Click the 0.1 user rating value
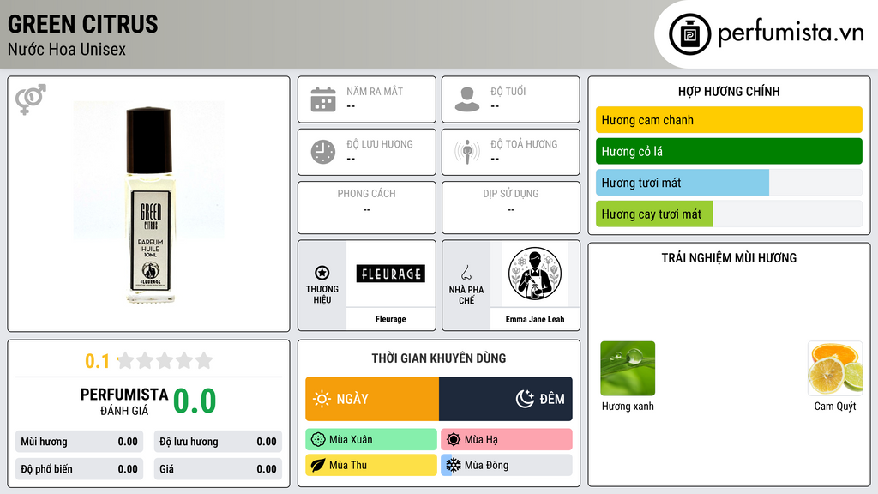 97,361
